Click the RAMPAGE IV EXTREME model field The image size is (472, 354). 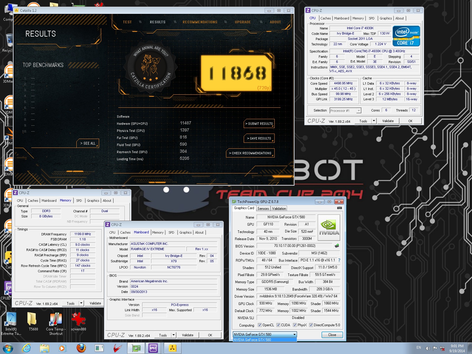[158, 249]
